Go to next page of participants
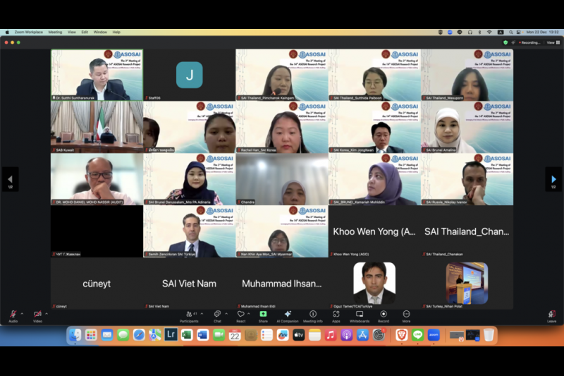Screen dimensions: 564x376 tap(553, 179)
